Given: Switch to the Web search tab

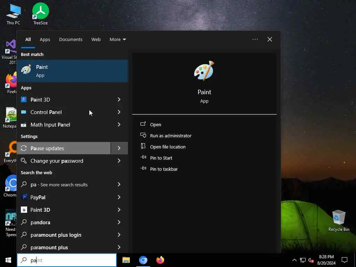Looking at the screenshot, I should pos(96,40).
